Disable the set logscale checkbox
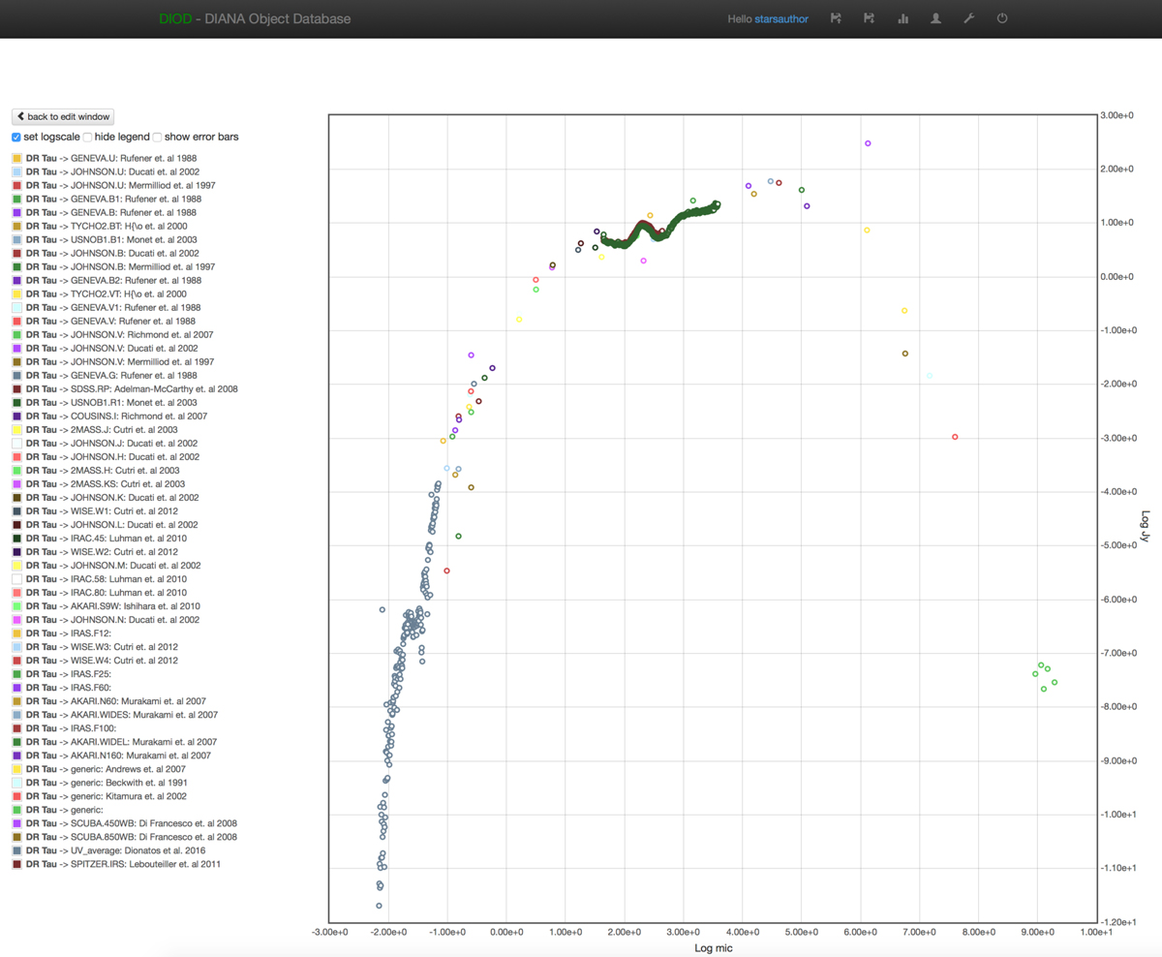1162x957 pixels. [x=16, y=138]
